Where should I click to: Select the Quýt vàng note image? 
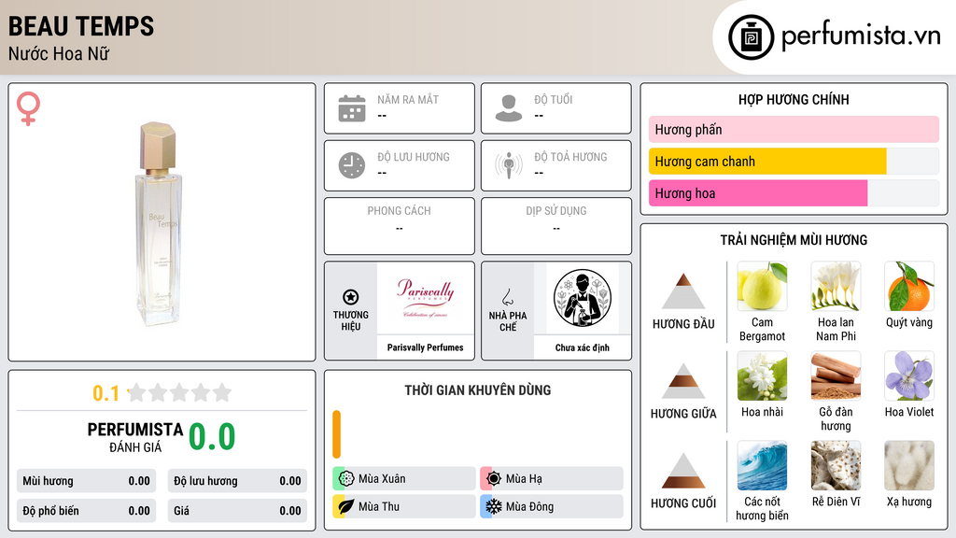click(909, 286)
